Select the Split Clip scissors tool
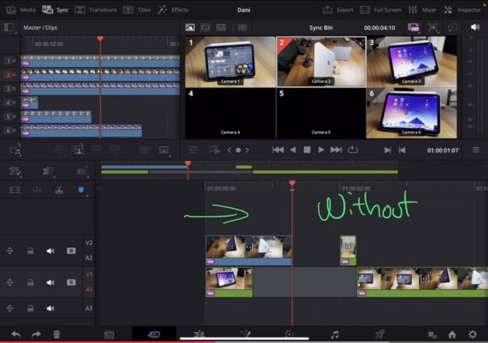This screenshot has width=488, height=343. point(58,190)
